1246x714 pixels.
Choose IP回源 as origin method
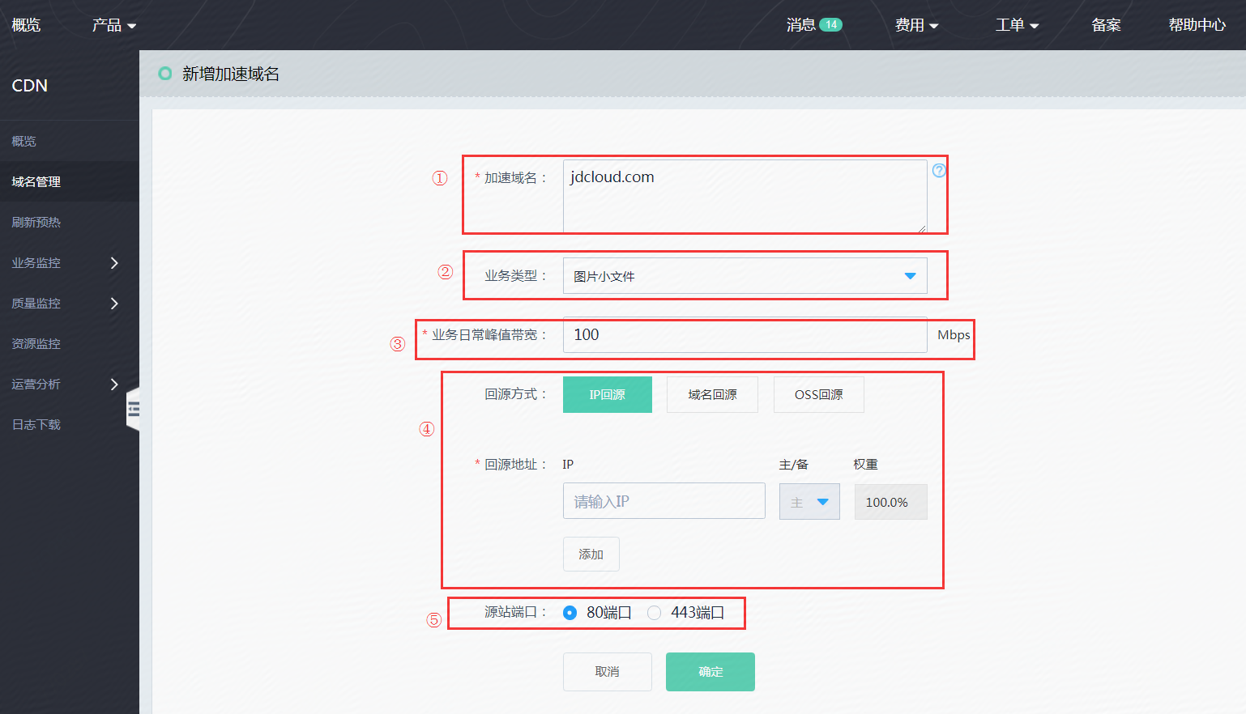pos(607,395)
